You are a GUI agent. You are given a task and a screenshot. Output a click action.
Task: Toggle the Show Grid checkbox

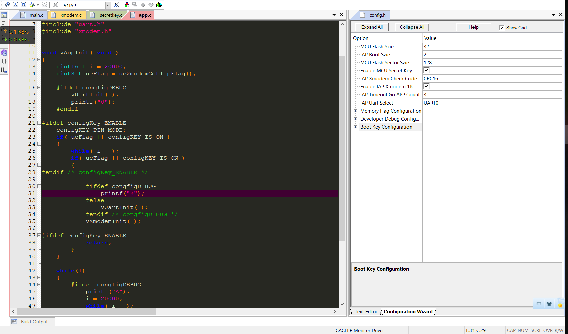pyautogui.click(x=502, y=28)
